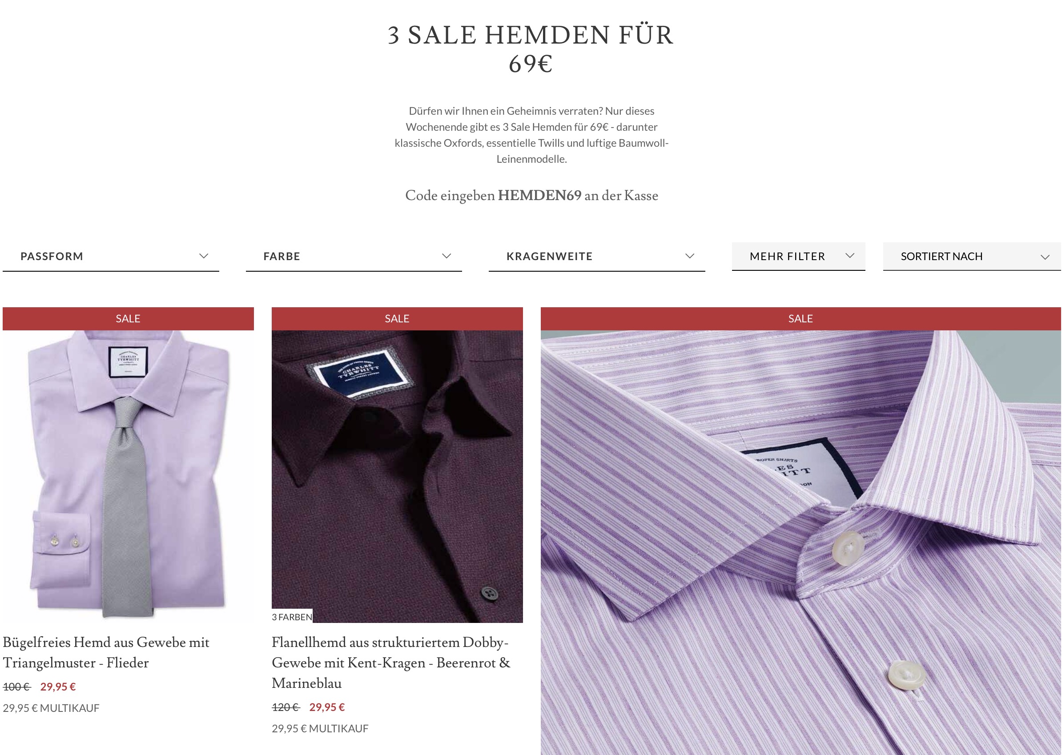The image size is (1062, 755).
Task: Click the 29,95 € price of flannel shirt
Action: [327, 707]
